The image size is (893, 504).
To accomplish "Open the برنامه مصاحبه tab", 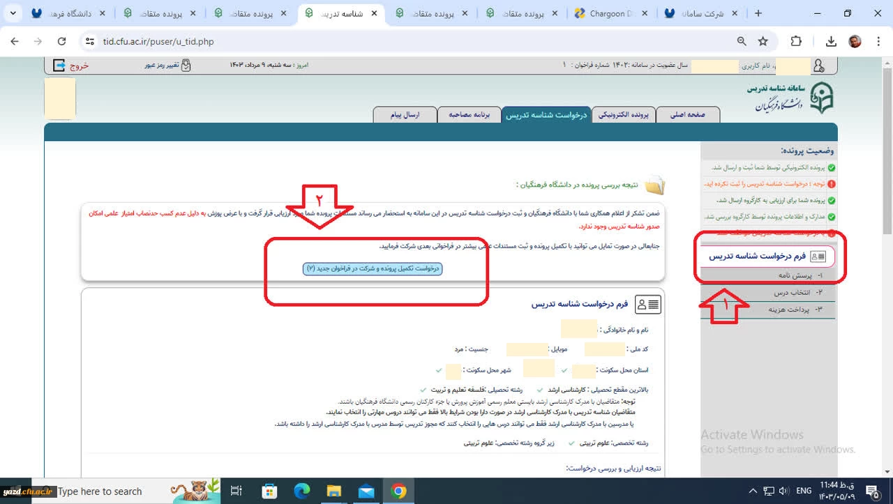I will click(x=470, y=115).
